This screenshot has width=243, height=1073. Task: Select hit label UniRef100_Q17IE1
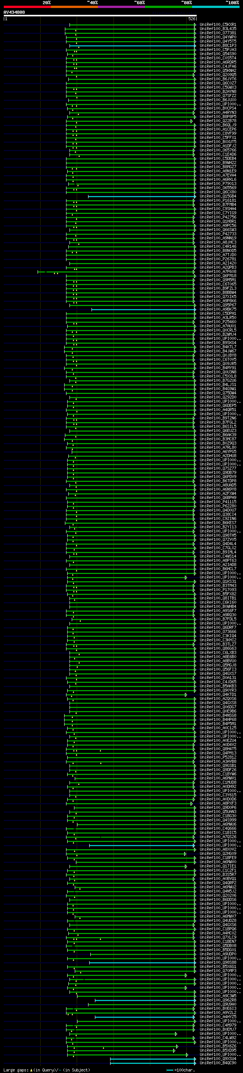pos(218,866)
